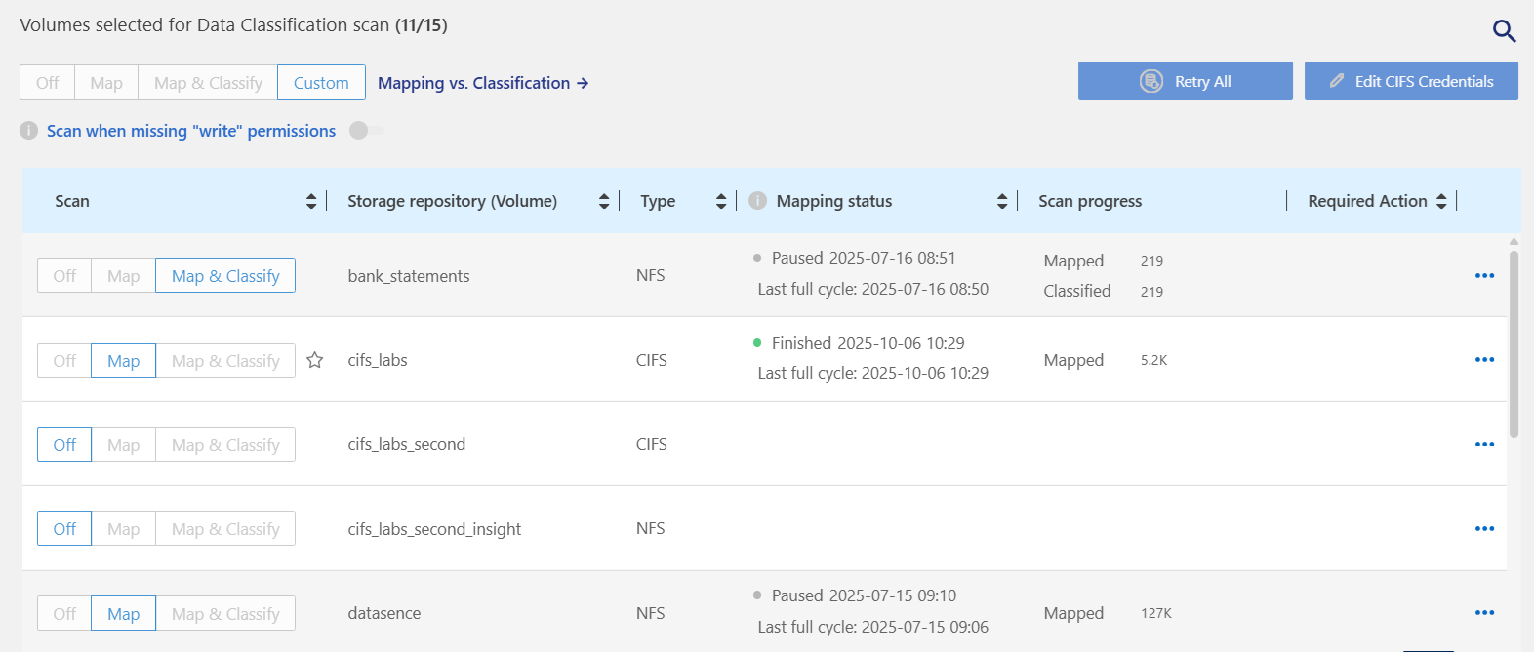Select the global Custom scan tab

click(321, 83)
